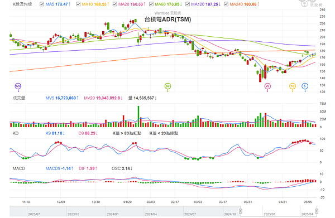
Task: Click the K9 81.10 indicator value
Action: pos(55,133)
